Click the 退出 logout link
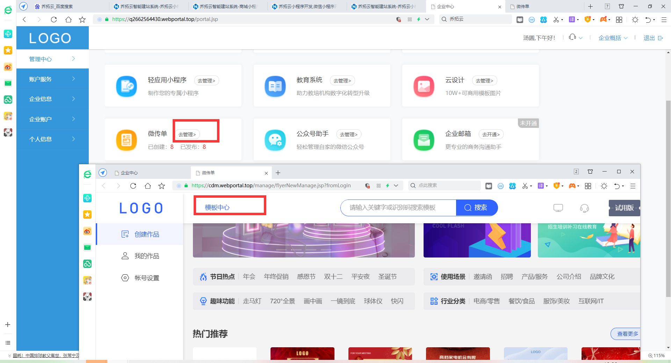The image size is (671, 363). 653,38
